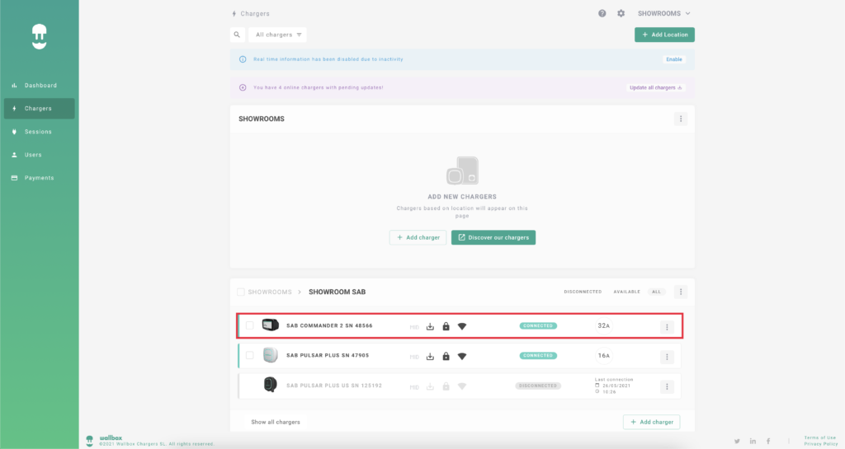845x449 pixels.
Task: Click the wifi icon for SAB Commander 2
Action: pos(462,326)
